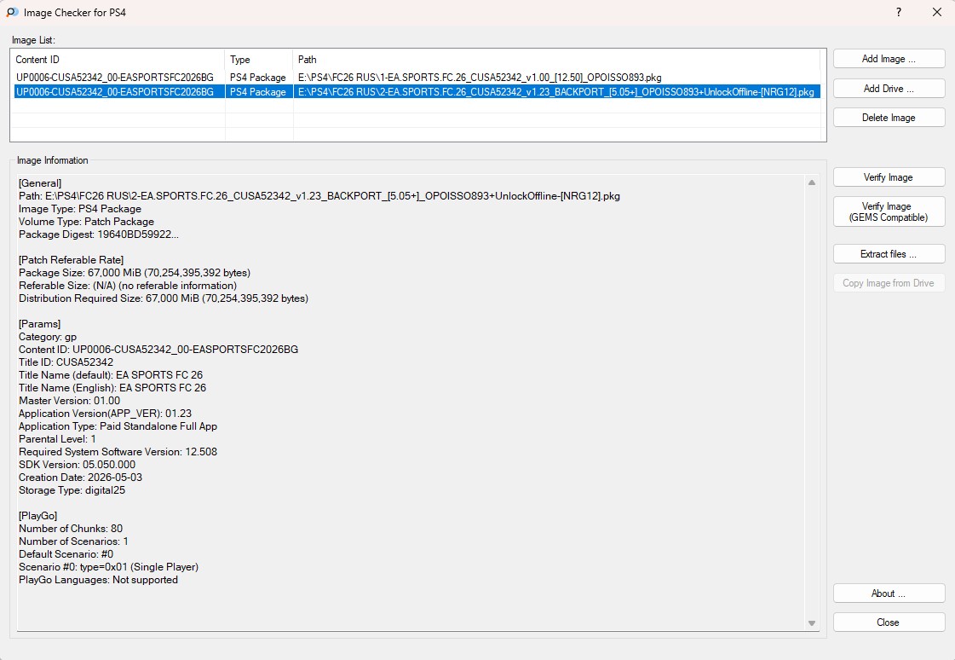Viewport: 955px width, 660px height.
Task: Click PlayGo Languages: Not supported line
Action: [99, 580]
